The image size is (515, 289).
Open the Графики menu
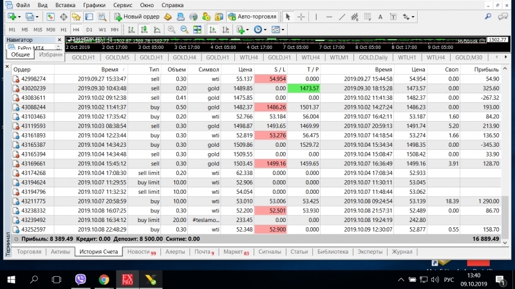[x=94, y=5]
